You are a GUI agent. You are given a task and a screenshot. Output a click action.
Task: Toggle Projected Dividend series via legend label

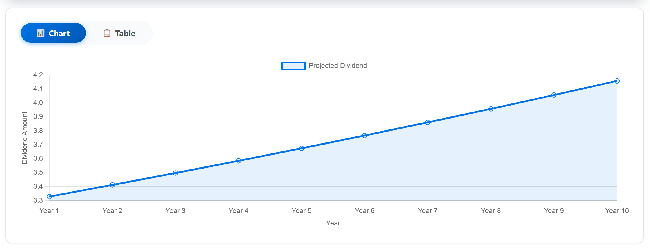[x=338, y=66]
